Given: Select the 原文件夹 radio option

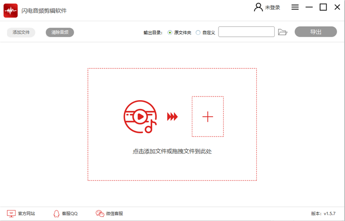Looking at the screenshot, I should point(170,33).
